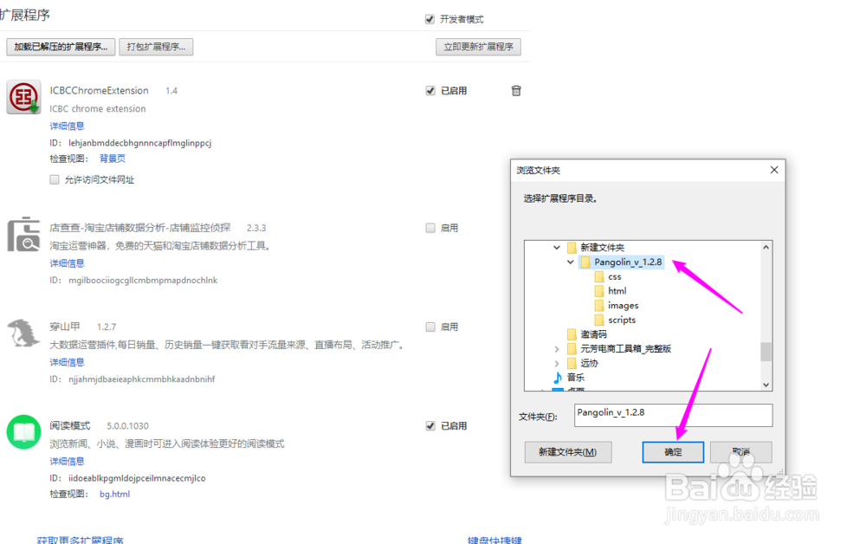Image resolution: width=866 pixels, height=544 pixels.
Task: Click the 穿山甲 extension pangolin icon
Action: (x=23, y=334)
